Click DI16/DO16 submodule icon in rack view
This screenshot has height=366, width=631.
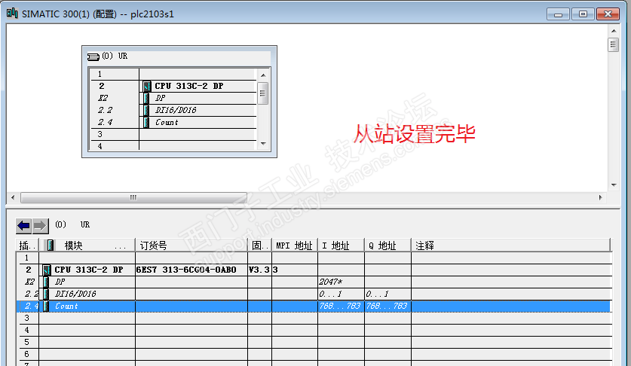pyautogui.click(x=146, y=110)
